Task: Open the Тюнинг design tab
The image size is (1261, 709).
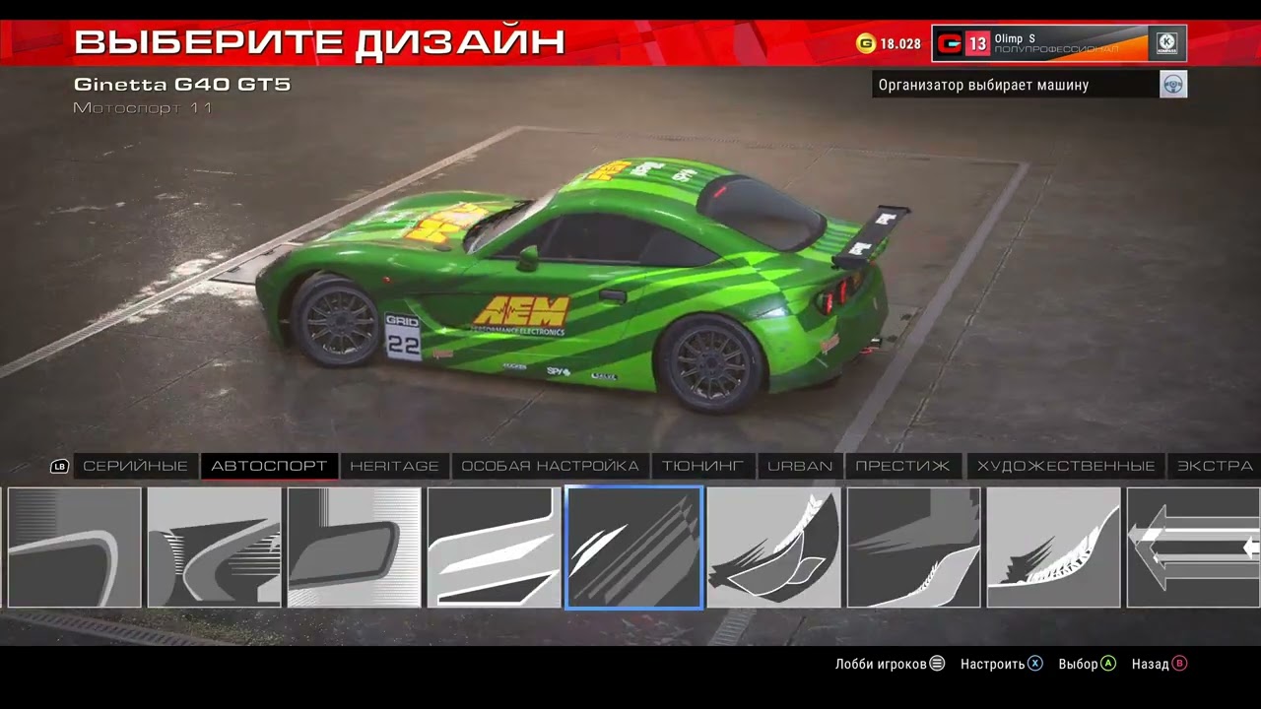Action: point(702,466)
